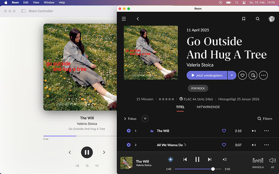Switch to the MITWIRKENDE tab
The image size is (279, 174).
pos(208,107)
